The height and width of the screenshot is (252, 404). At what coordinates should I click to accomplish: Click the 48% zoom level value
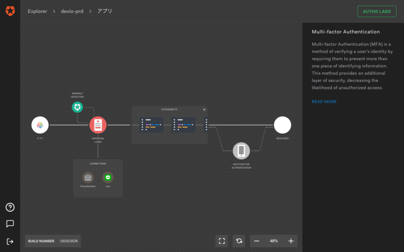[274, 241]
